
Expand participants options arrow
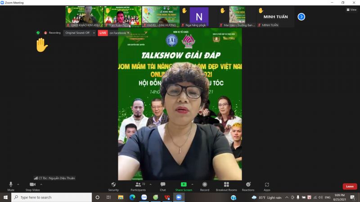click(x=150, y=184)
